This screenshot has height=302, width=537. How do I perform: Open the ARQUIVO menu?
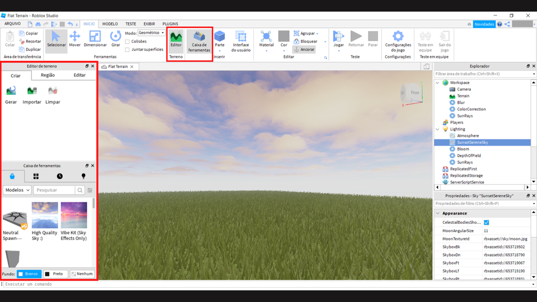click(x=13, y=24)
